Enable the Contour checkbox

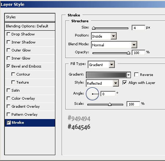tap(13, 74)
